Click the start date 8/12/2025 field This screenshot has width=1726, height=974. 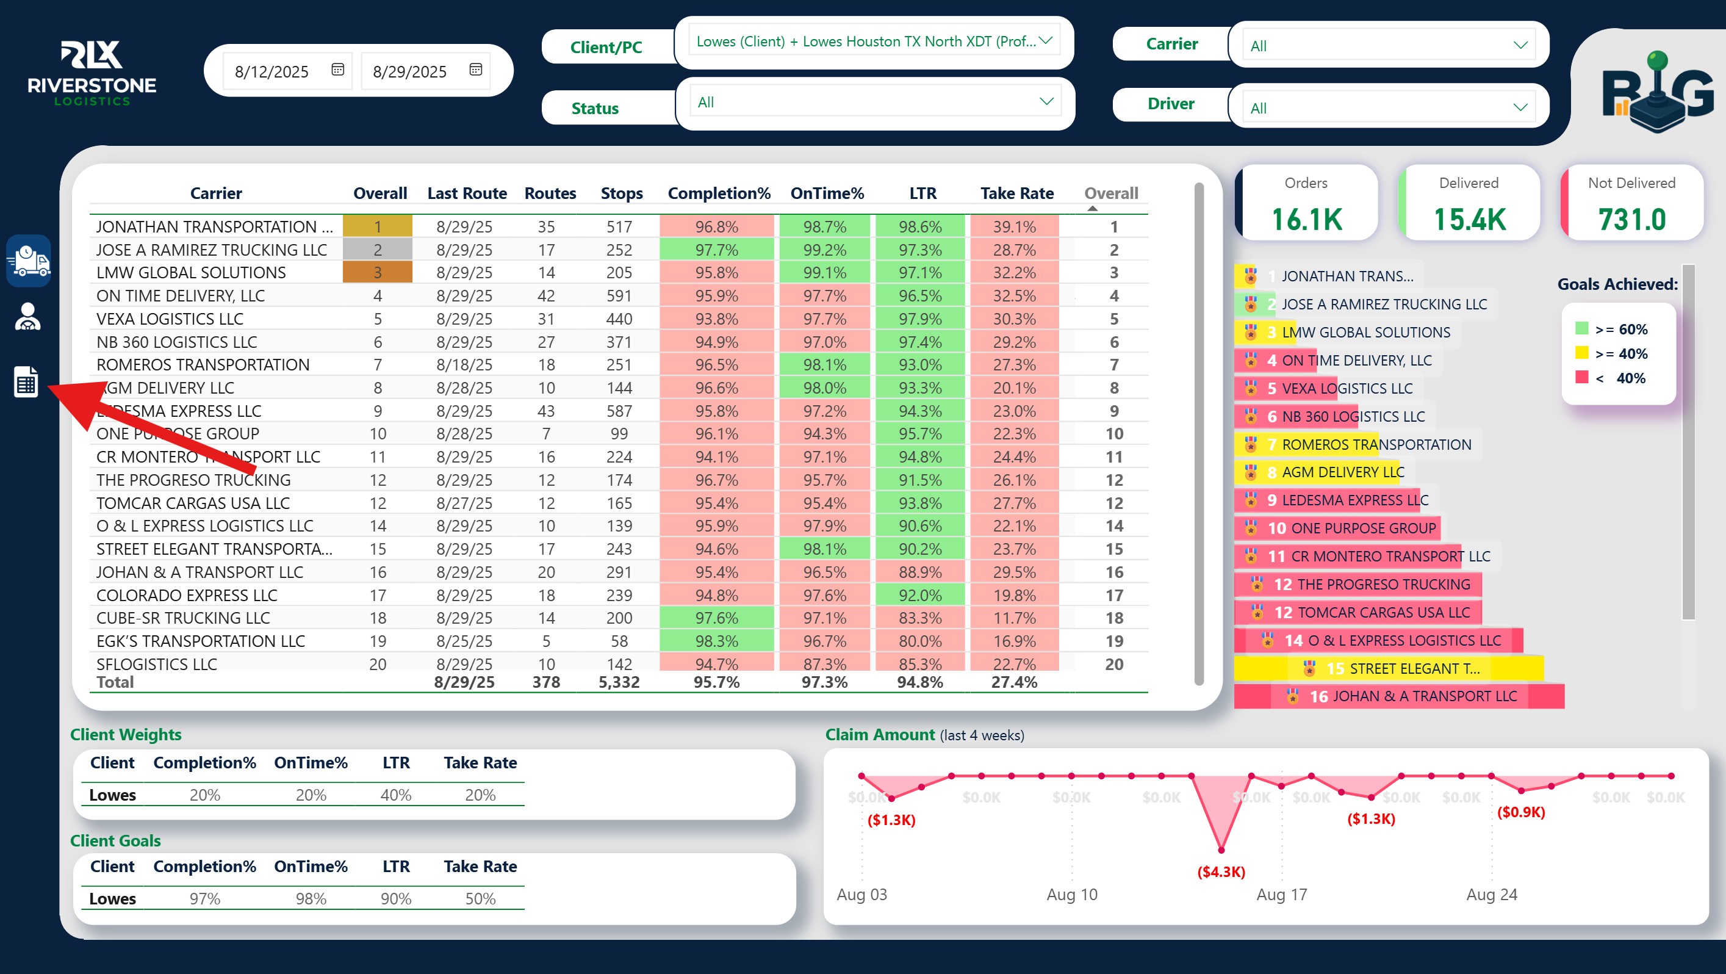tap(272, 72)
